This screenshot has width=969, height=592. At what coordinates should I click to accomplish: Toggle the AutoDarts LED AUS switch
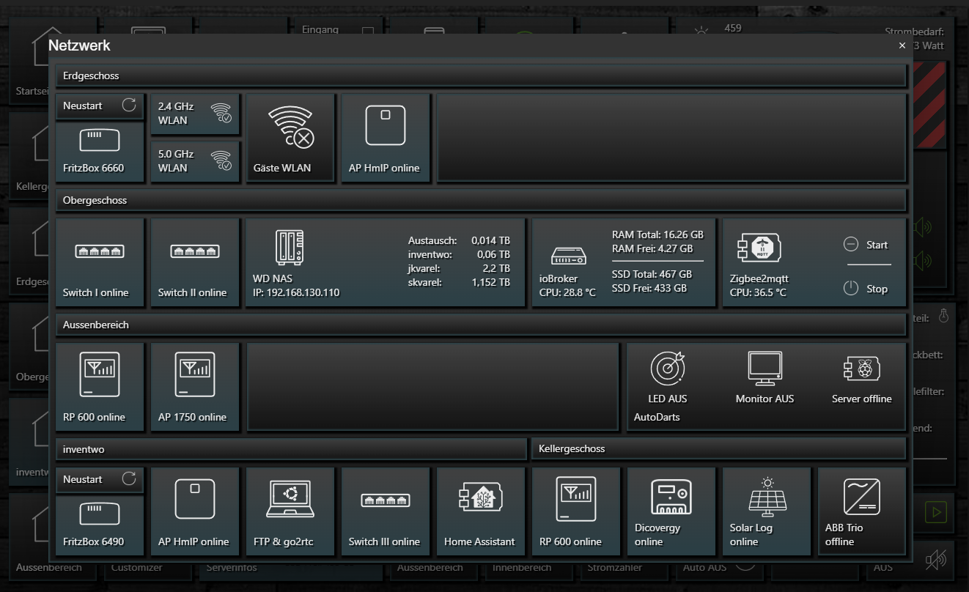pos(667,377)
